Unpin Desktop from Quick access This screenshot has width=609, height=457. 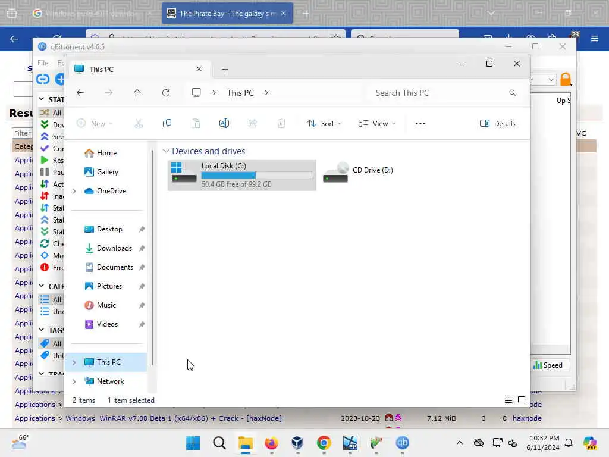(x=142, y=229)
